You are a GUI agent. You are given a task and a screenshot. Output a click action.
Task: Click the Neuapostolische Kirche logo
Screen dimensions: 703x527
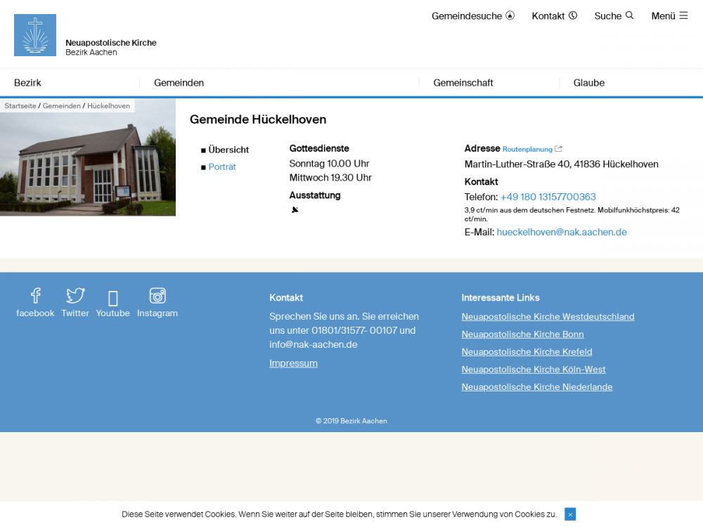pyautogui.click(x=35, y=35)
